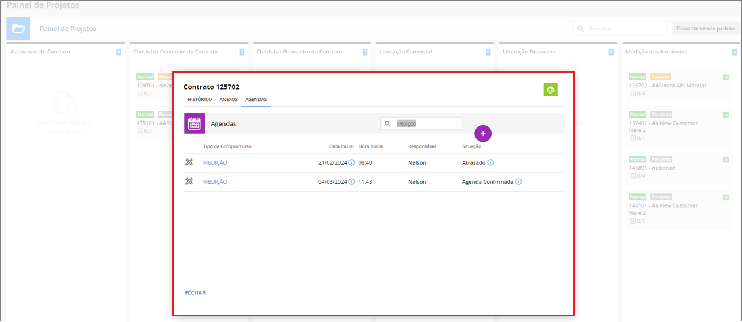This screenshot has height=322, width=742.
Task: Show info for the Atrasado status
Action: (x=491, y=162)
